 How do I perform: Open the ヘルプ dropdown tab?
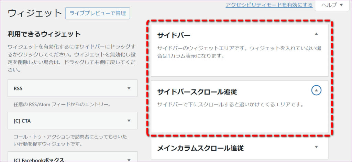pyautogui.click(x=332, y=5)
